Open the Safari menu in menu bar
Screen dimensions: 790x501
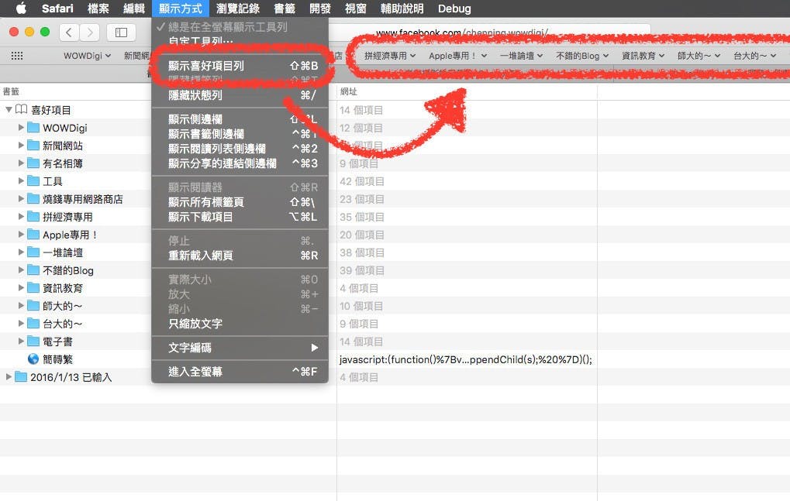coord(57,9)
